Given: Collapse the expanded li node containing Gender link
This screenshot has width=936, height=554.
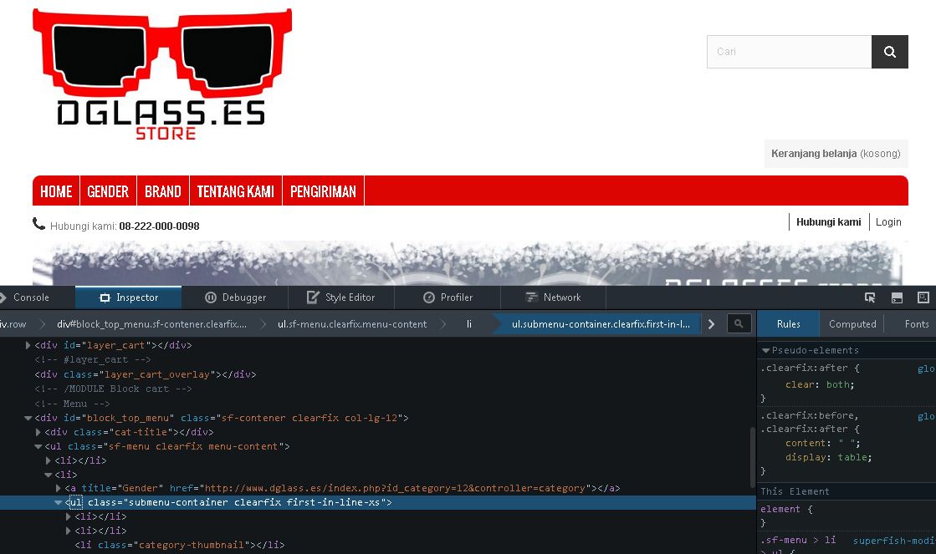Looking at the screenshot, I should (48, 475).
